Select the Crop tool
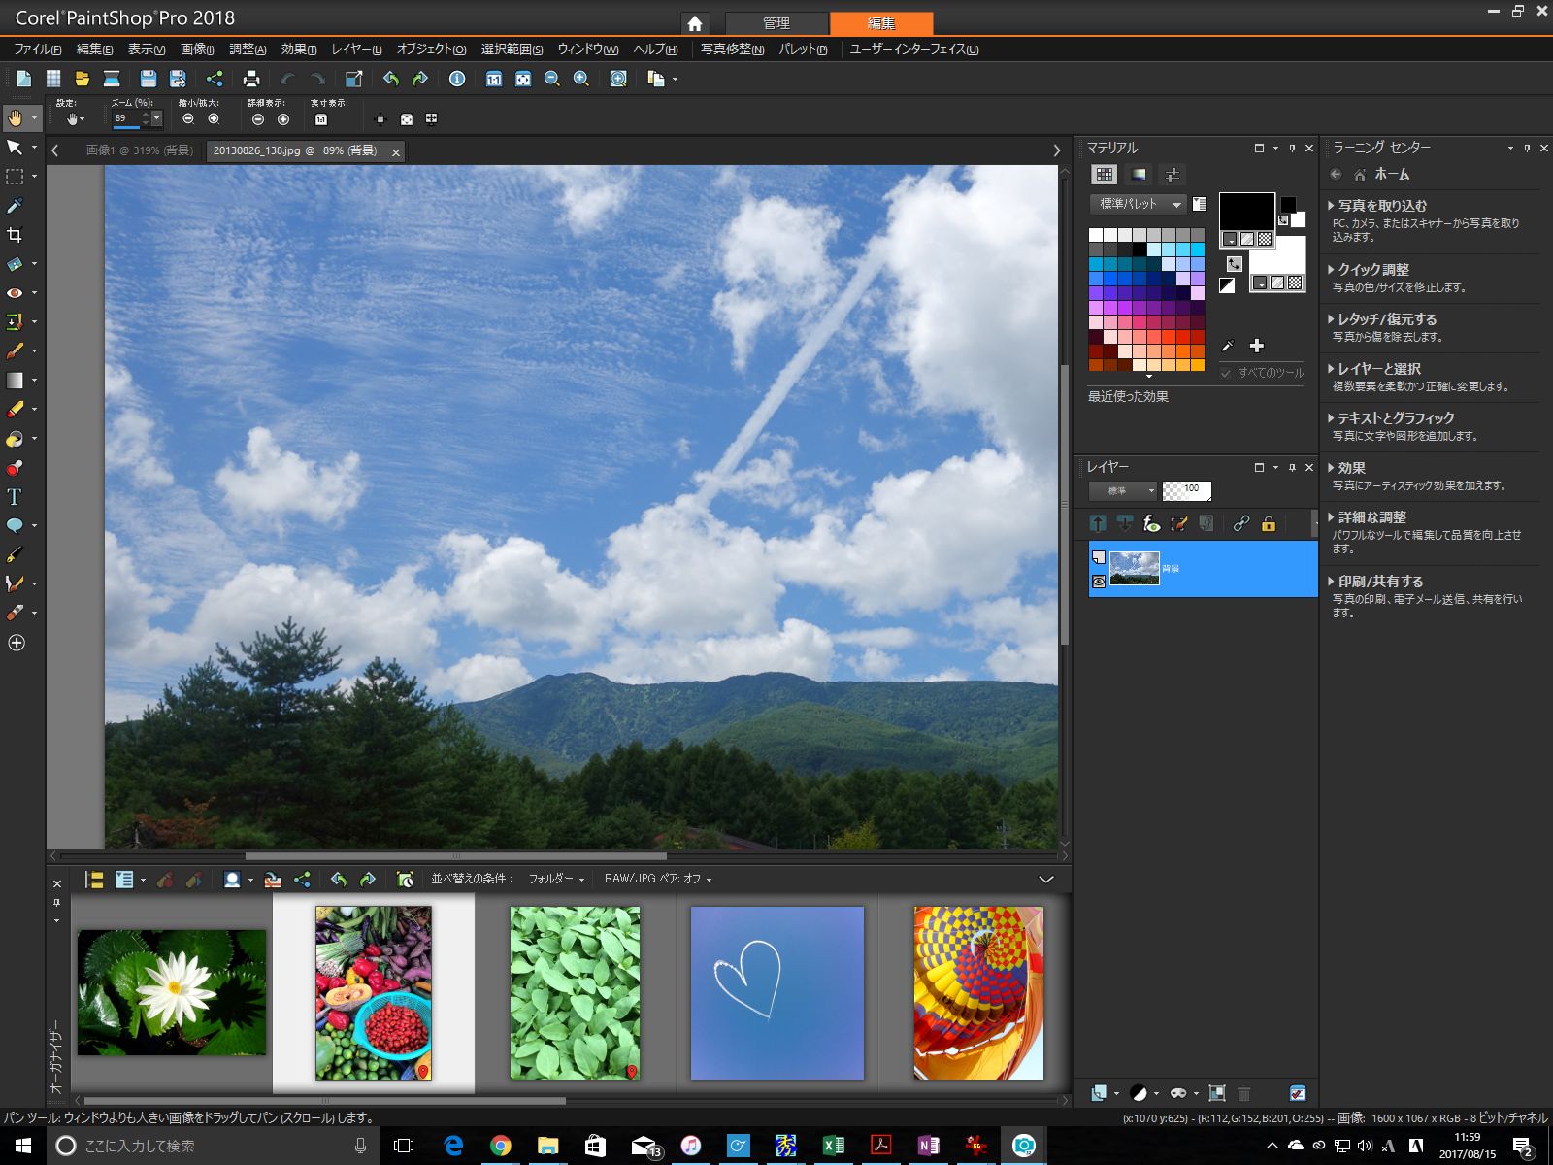 (15, 235)
